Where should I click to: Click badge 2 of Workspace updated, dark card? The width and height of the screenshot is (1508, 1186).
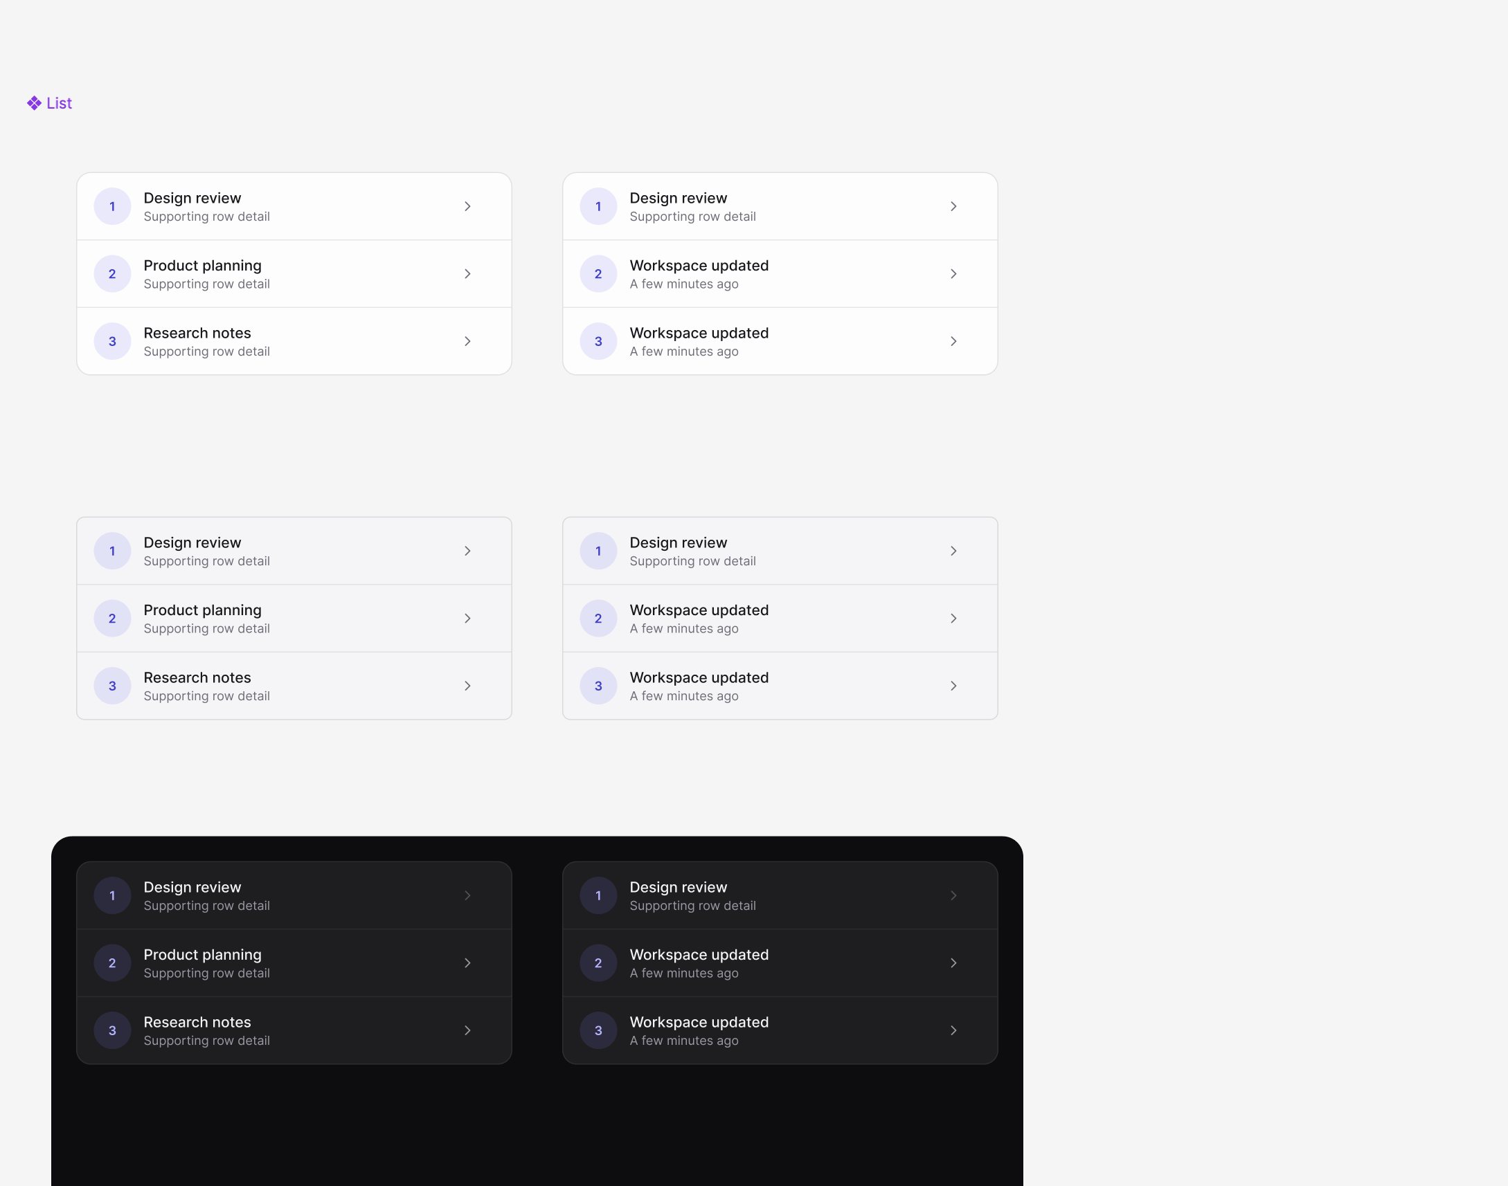point(598,963)
